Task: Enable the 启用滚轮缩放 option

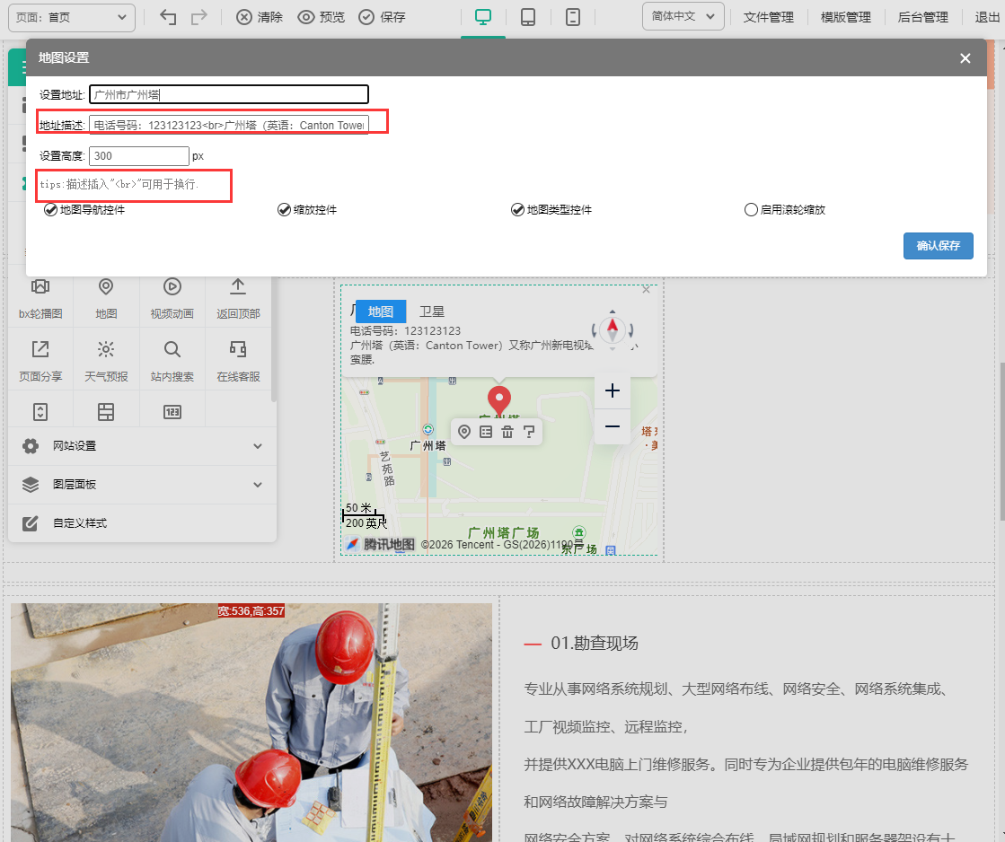Action: point(751,209)
